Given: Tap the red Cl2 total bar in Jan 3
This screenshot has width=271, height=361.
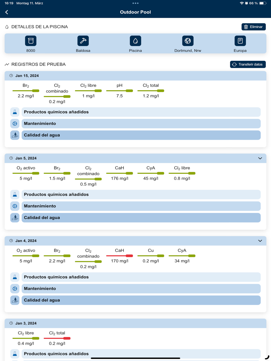Looking at the screenshot, I should (57, 338).
